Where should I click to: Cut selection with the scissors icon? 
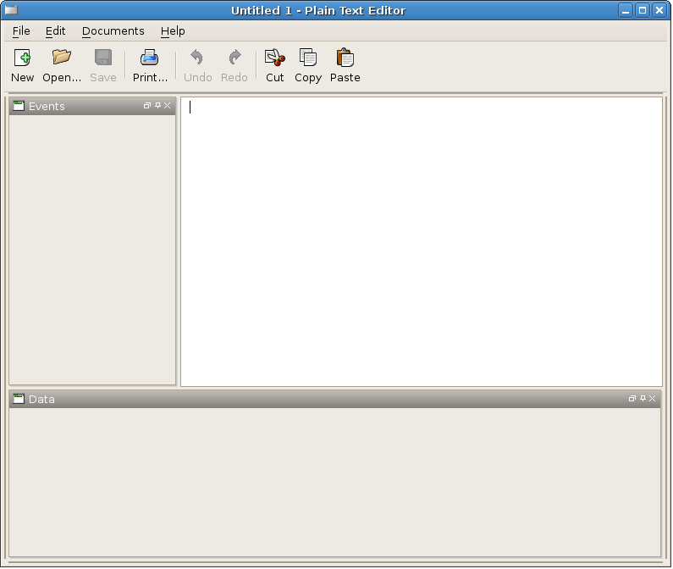(274, 58)
